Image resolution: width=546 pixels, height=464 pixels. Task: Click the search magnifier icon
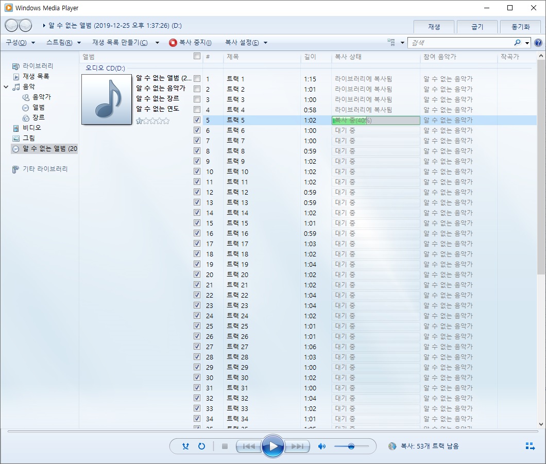(x=518, y=42)
